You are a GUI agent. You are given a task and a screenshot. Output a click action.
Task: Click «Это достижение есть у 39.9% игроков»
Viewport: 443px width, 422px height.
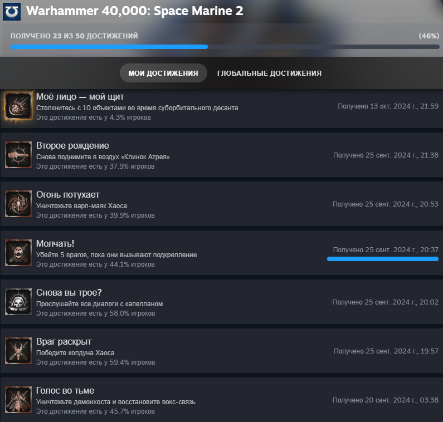pos(95,215)
